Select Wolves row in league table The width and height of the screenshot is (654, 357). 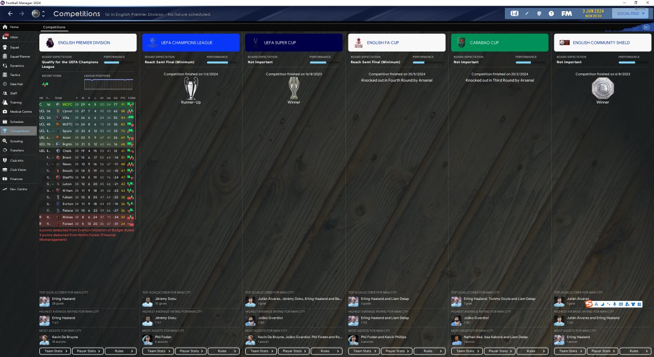87,217
